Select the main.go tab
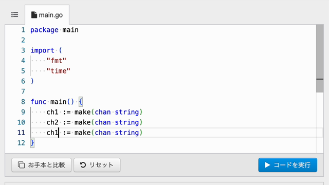Screen dimensions: 329x185 [47, 15]
